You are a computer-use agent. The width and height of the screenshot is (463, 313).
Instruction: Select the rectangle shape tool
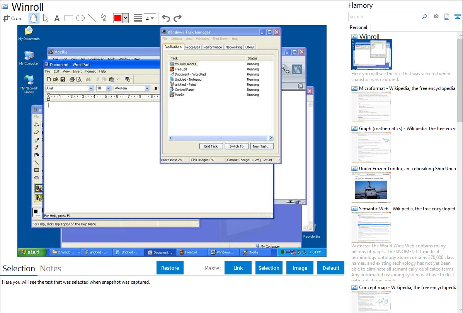(69, 18)
